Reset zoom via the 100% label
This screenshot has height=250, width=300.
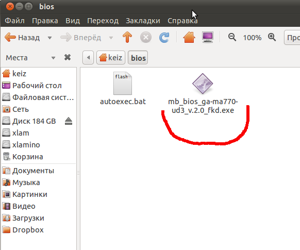pyautogui.click(x=252, y=38)
